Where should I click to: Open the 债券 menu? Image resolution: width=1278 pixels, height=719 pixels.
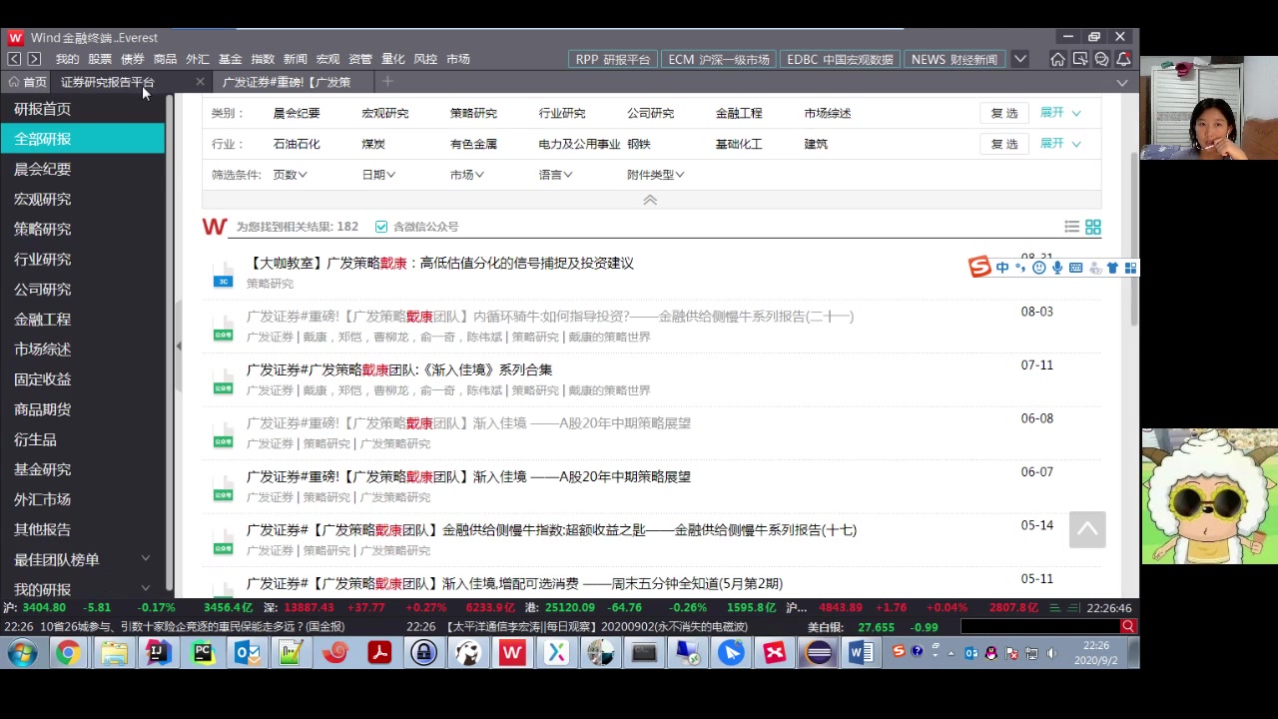133,59
